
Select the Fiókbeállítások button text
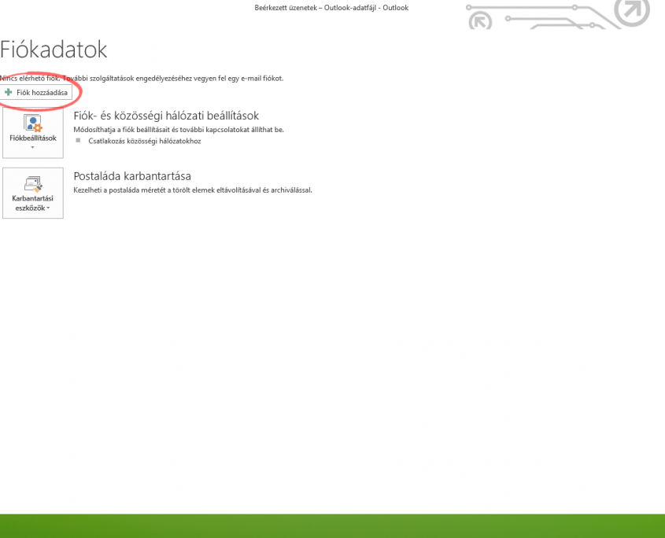click(x=33, y=138)
